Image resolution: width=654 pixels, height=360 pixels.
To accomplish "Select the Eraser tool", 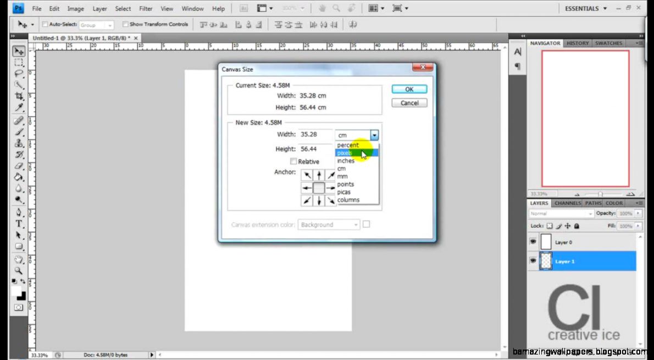I will pos(19,165).
